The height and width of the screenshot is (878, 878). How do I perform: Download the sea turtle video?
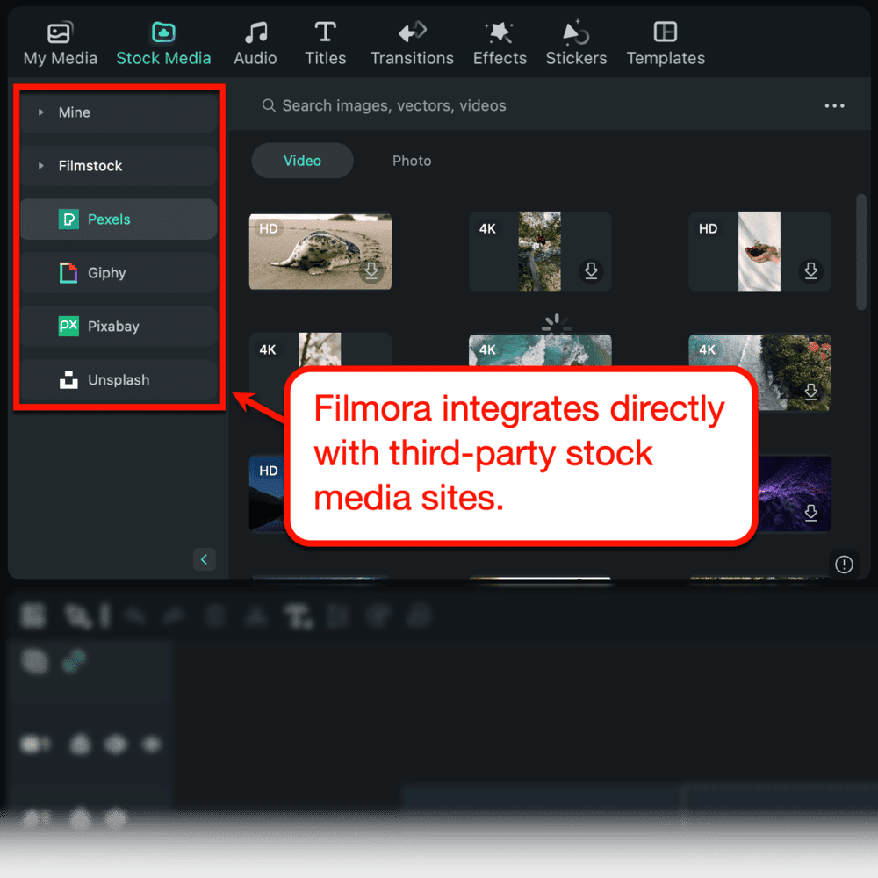371,271
